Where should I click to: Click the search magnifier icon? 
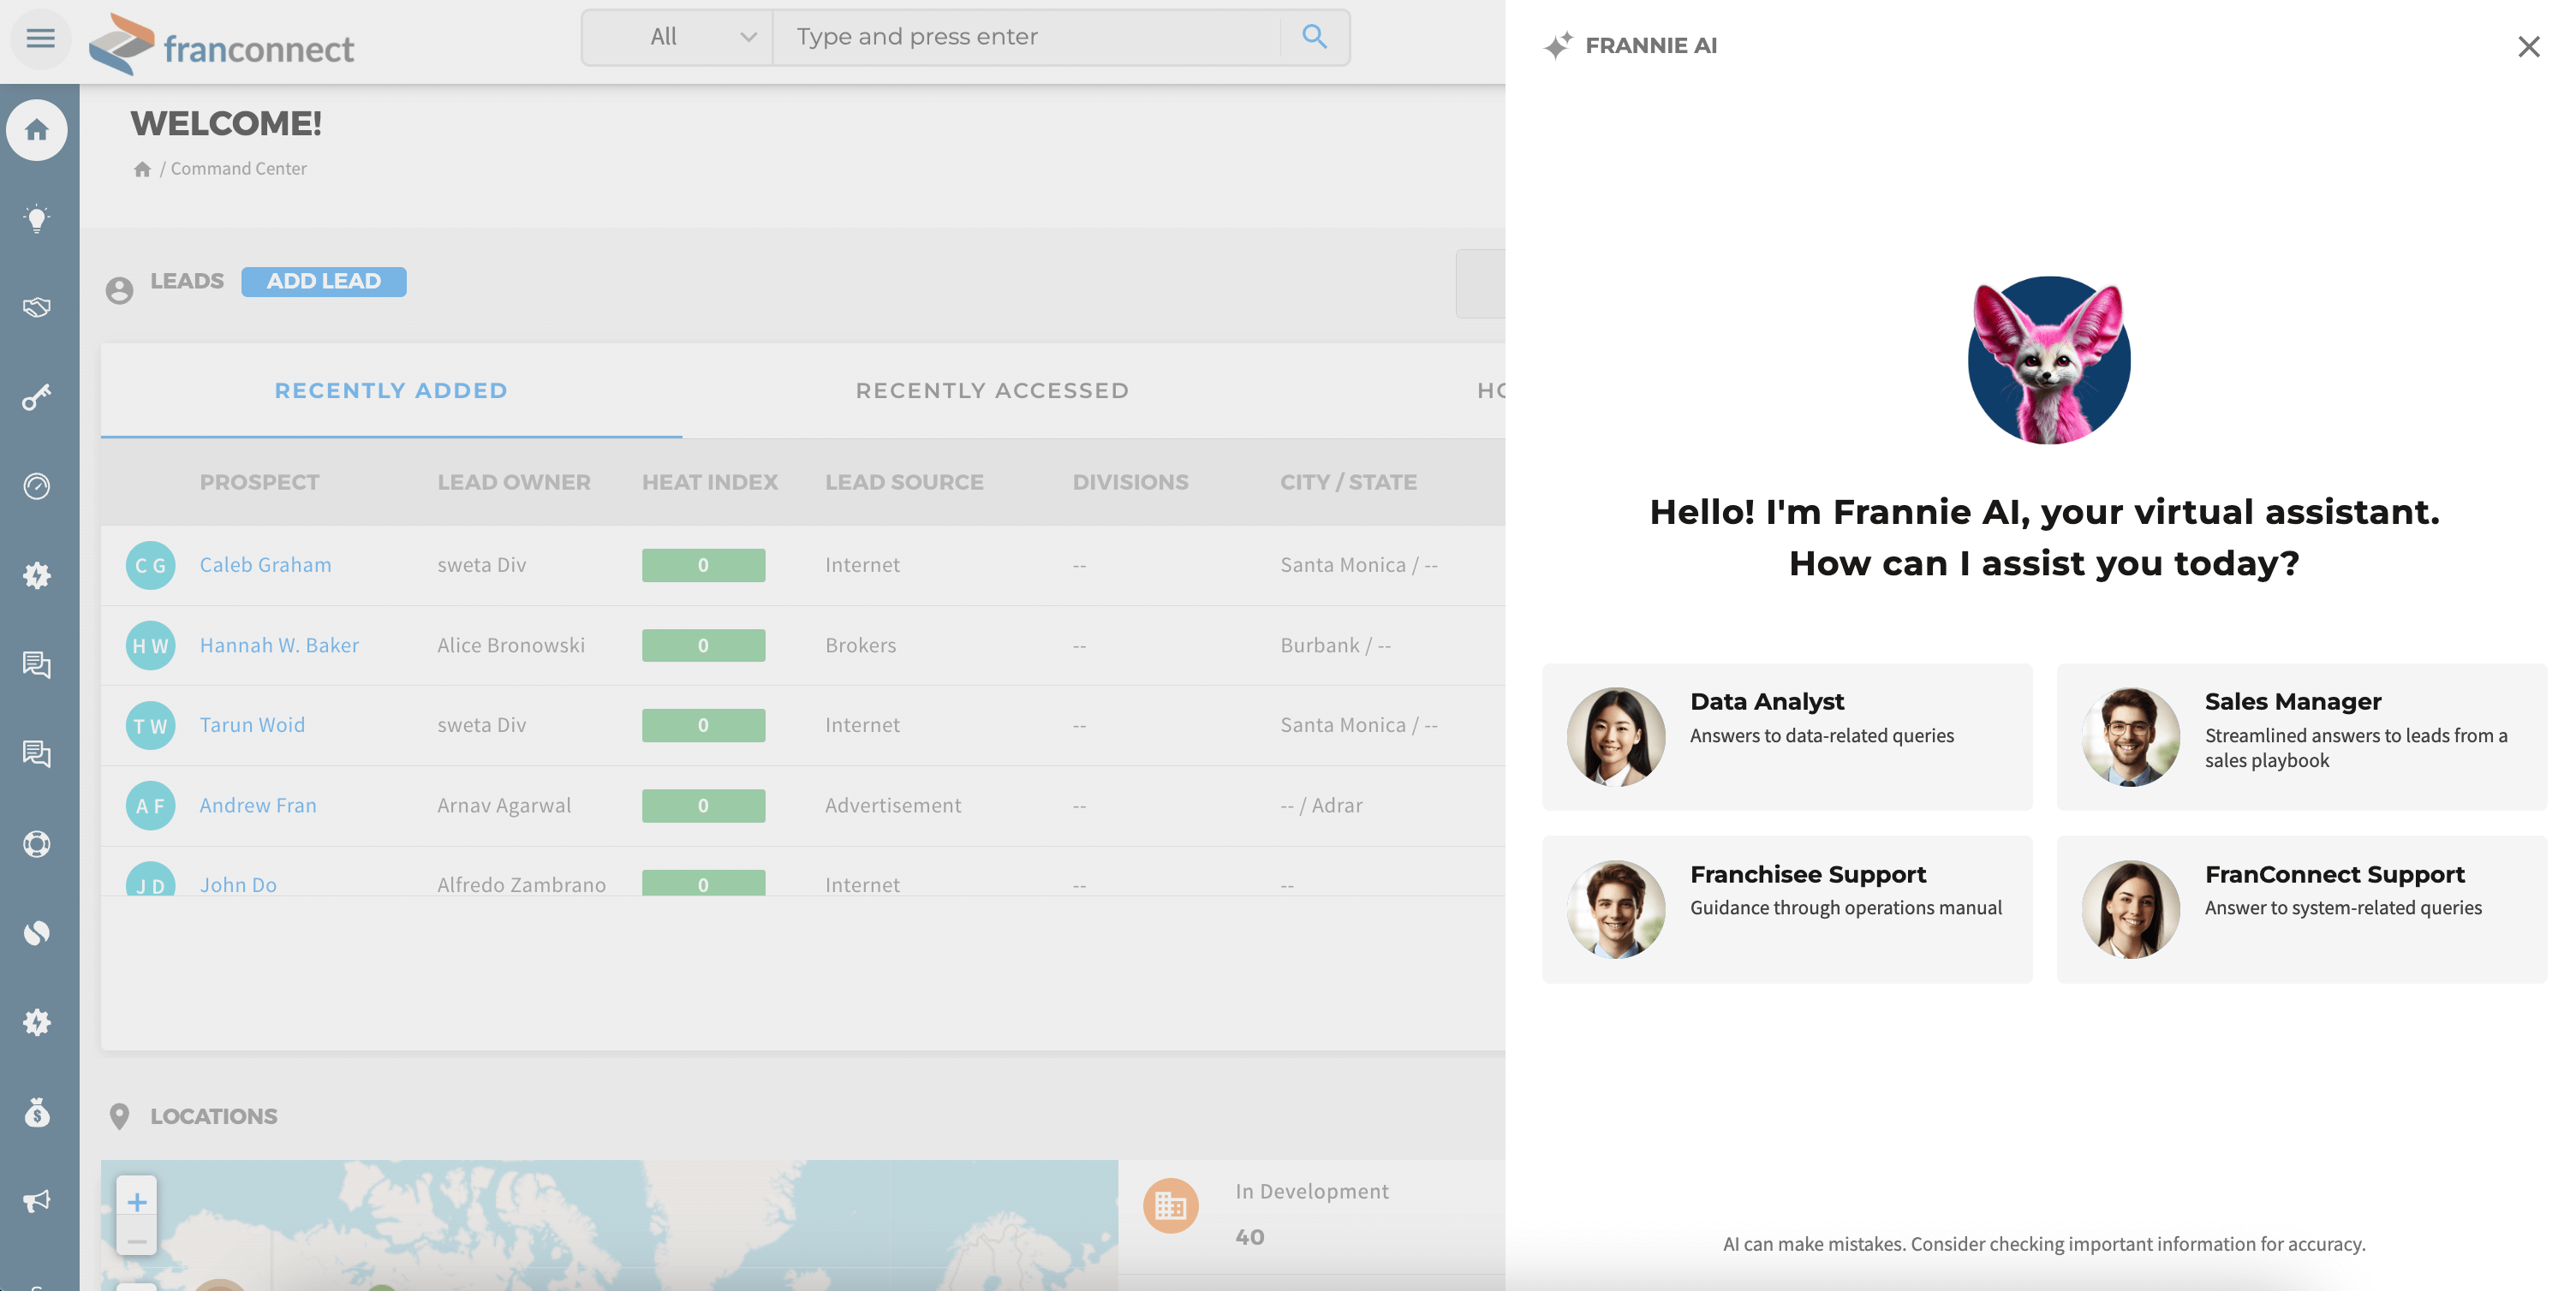pyautogui.click(x=1314, y=37)
